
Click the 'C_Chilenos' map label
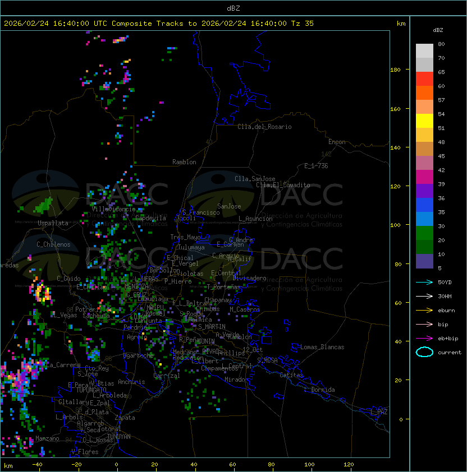(x=53, y=244)
